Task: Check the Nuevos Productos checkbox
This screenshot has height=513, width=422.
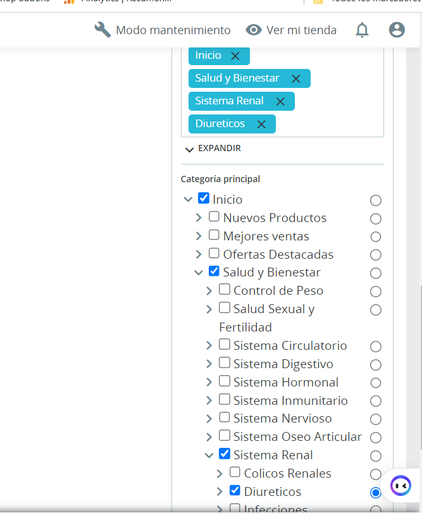Action: pyautogui.click(x=214, y=217)
